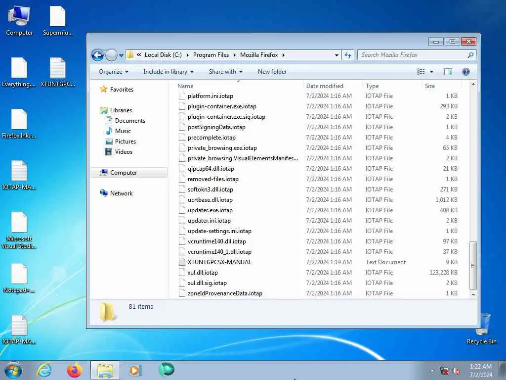Click the Change your view icon
Screen dimensions: 506x380
tap(421, 72)
